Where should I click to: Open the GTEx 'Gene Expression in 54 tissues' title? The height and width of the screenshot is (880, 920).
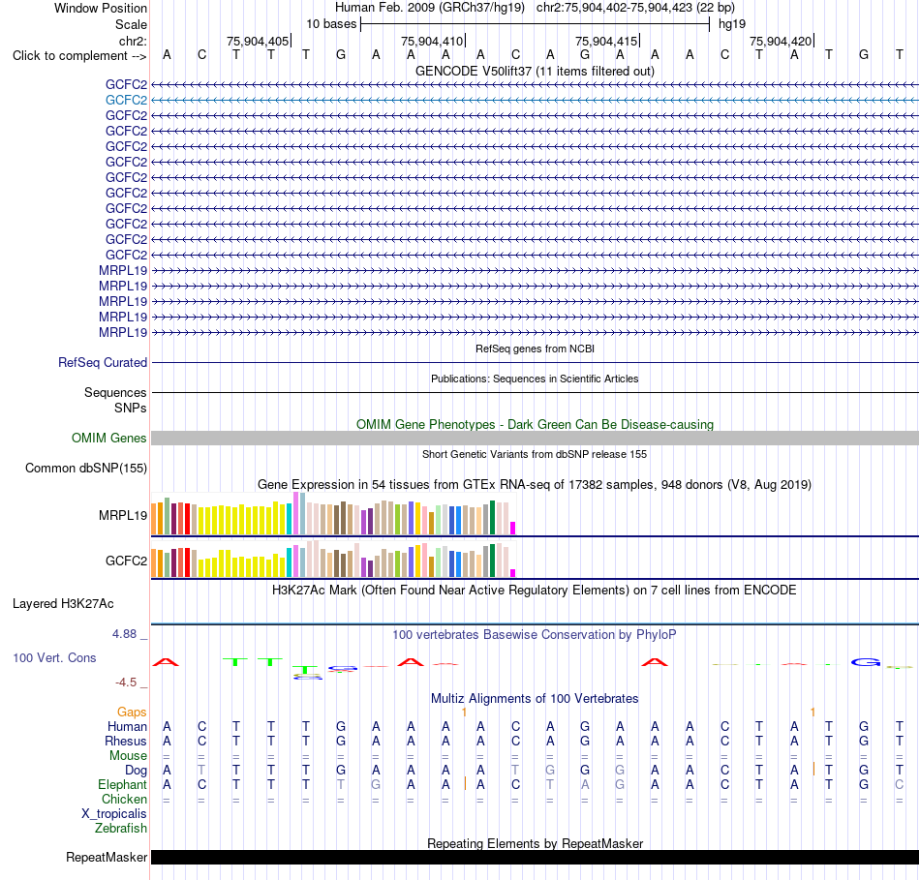tap(535, 485)
